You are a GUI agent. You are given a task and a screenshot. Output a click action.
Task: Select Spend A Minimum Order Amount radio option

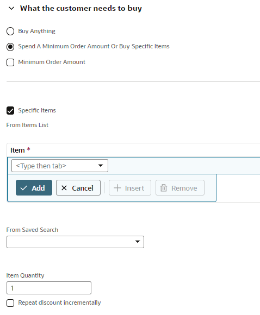coord(10,47)
